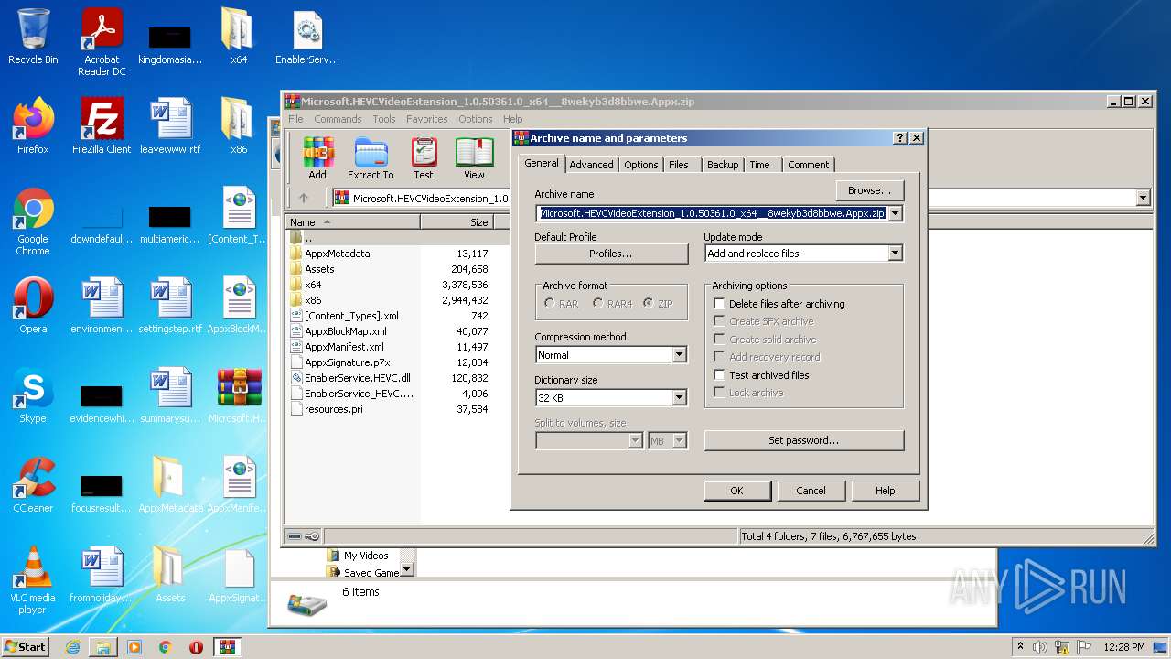Open the Microsoft.H... WinRAR archive desktop icon
The height and width of the screenshot is (659, 1171).
[x=239, y=395]
